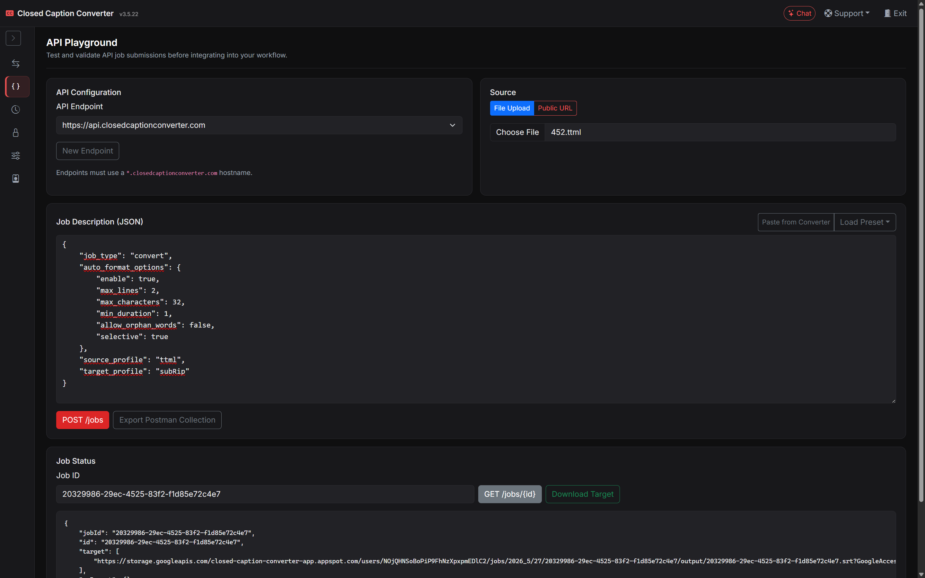925x578 pixels.
Task: Open the Chat assistant
Action: point(799,13)
